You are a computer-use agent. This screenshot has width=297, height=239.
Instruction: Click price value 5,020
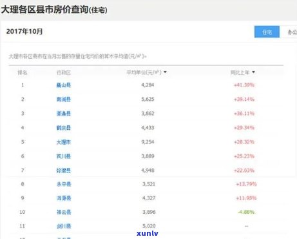pos(149,226)
